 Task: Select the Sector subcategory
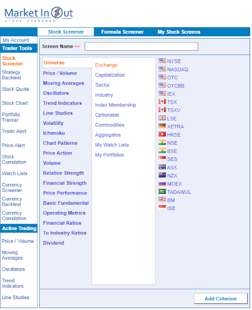click(x=102, y=85)
